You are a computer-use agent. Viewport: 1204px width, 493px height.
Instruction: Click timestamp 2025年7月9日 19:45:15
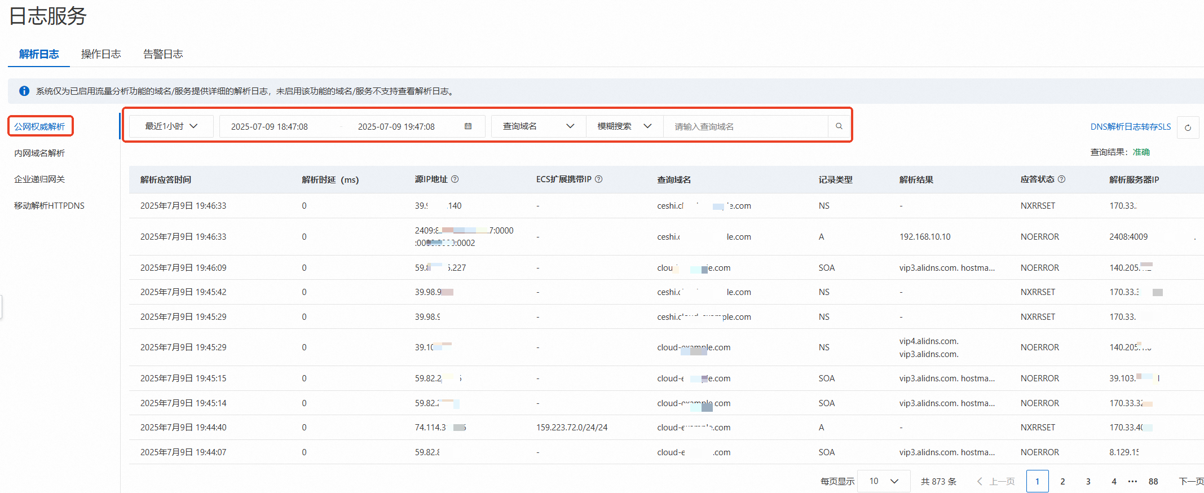(183, 378)
